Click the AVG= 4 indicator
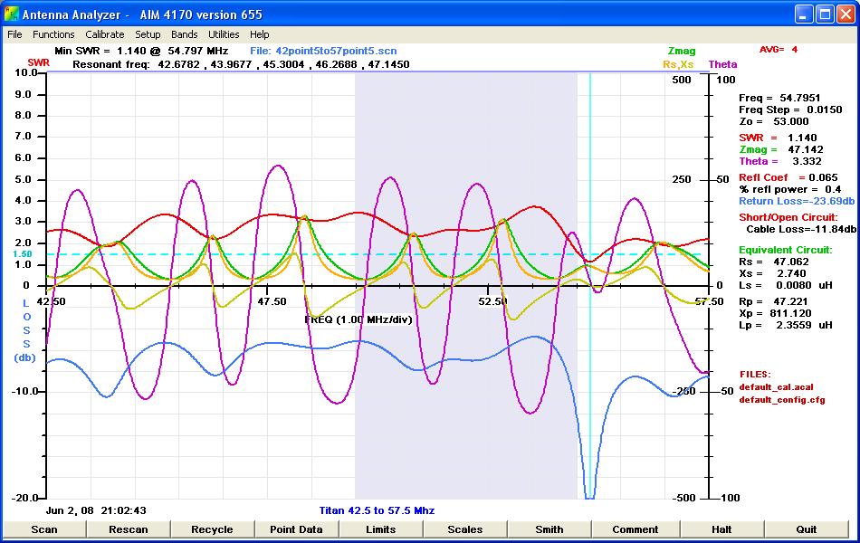Image resolution: width=860 pixels, height=543 pixels. click(779, 50)
